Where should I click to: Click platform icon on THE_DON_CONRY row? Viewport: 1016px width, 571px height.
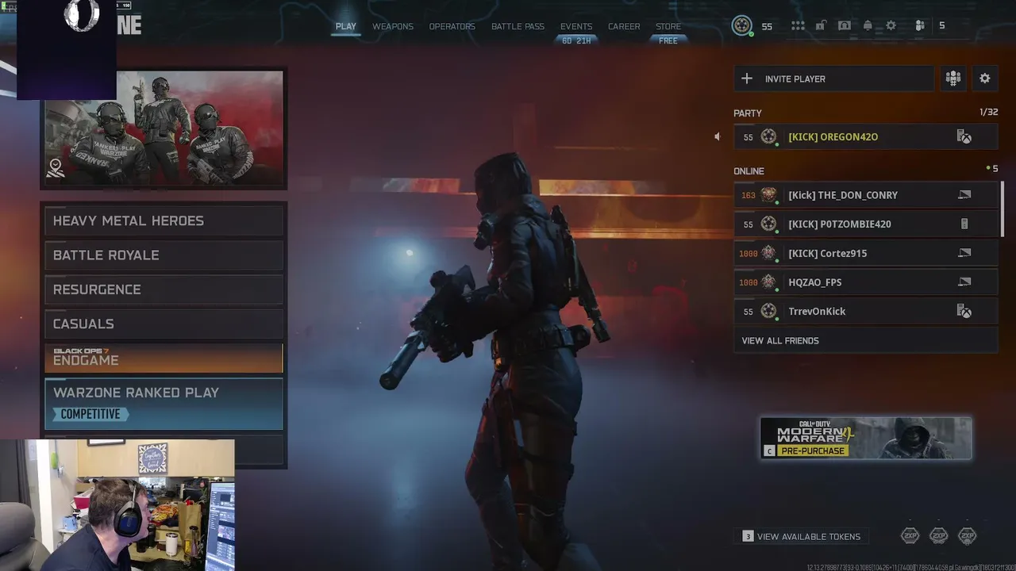964,194
